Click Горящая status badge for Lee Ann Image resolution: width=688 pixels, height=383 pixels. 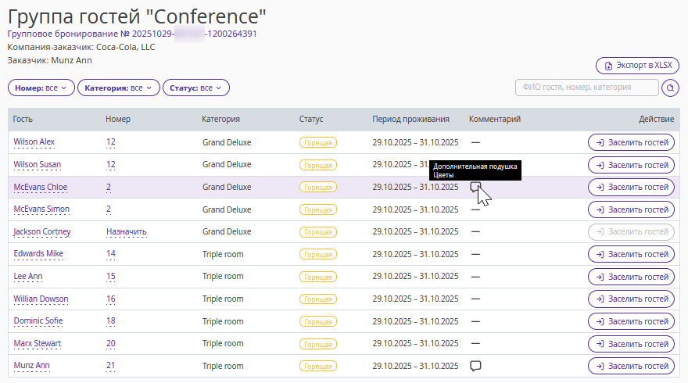click(x=317, y=277)
